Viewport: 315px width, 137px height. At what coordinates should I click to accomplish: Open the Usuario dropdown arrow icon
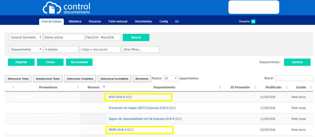click(x=253, y=21)
